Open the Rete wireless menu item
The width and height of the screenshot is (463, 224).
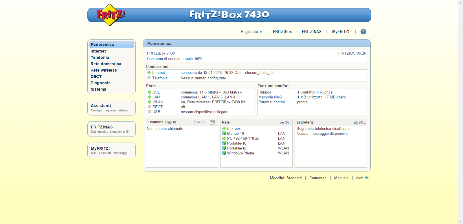pyautogui.click(x=104, y=70)
